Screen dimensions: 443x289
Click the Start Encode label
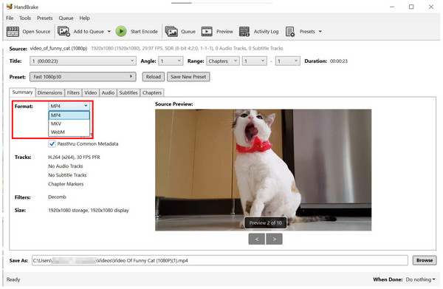(144, 31)
